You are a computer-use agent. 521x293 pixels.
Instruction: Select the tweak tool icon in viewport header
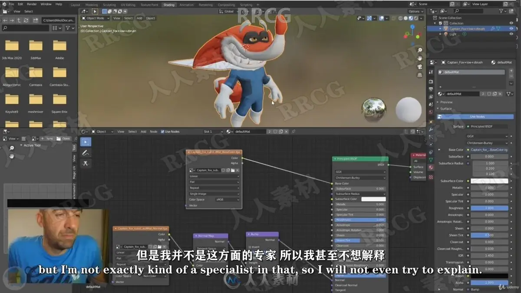point(95,11)
